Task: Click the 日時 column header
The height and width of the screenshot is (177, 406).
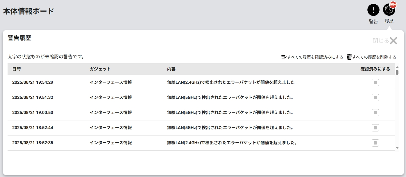Action: pyautogui.click(x=17, y=69)
